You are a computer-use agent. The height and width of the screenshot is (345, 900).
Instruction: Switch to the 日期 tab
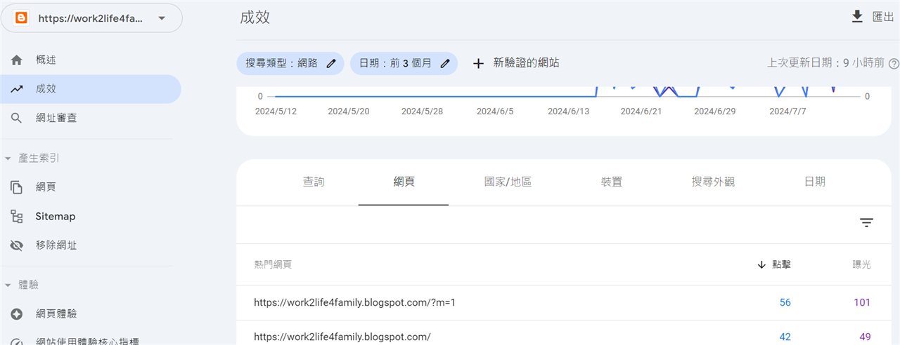[x=814, y=182]
